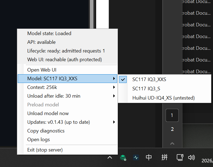Choose Huihui UD-IQ4_XS (untested) model
213x167 pixels.
165,98
